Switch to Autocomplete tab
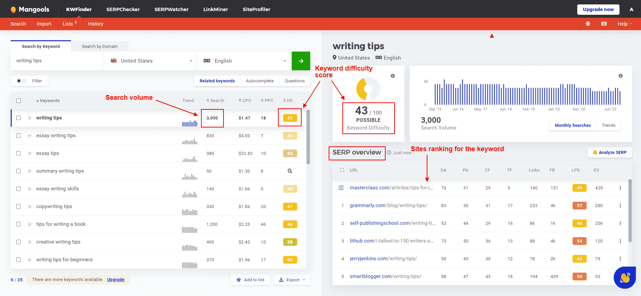 pyautogui.click(x=260, y=81)
